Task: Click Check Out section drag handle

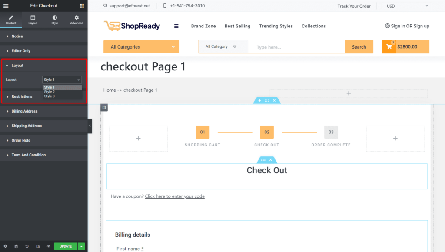Action: tap(263, 160)
